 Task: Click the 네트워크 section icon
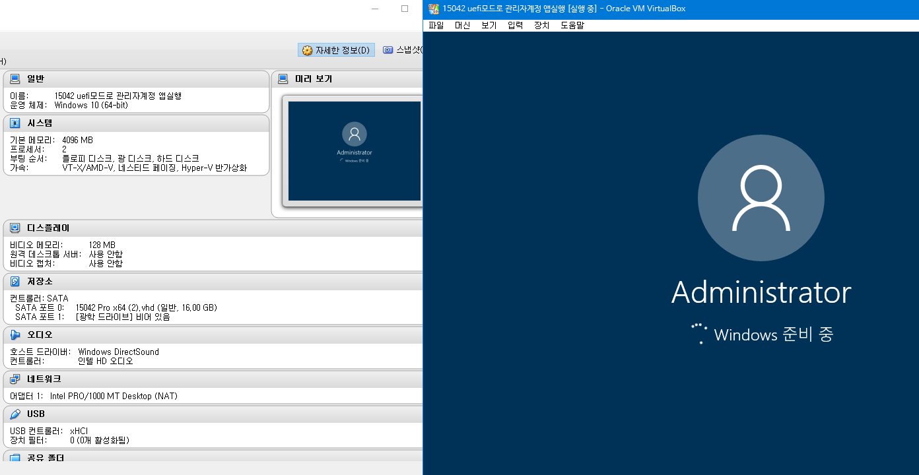[15, 379]
